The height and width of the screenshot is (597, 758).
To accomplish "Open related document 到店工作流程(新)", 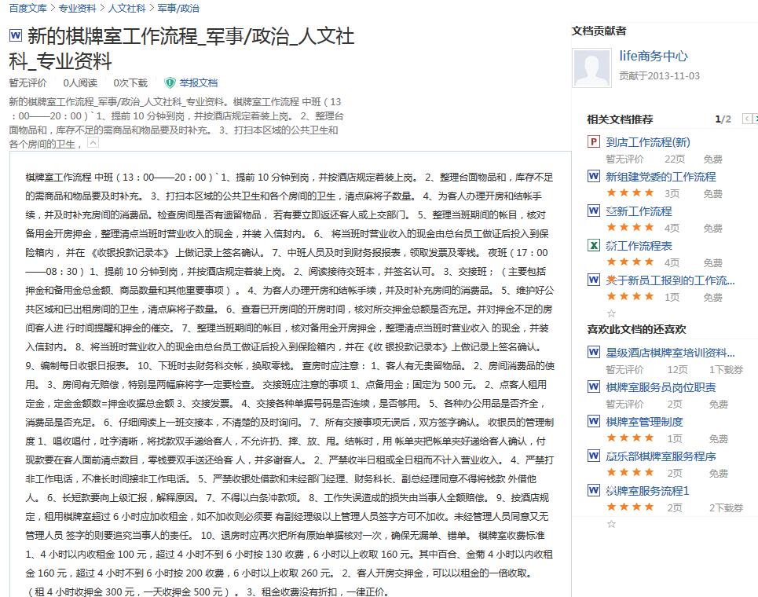I will coord(648,142).
